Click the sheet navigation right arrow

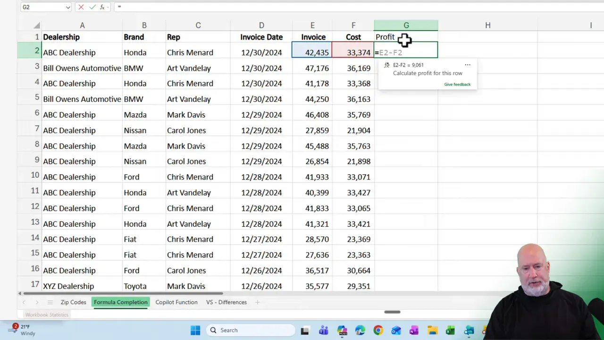(x=37, y=302)
